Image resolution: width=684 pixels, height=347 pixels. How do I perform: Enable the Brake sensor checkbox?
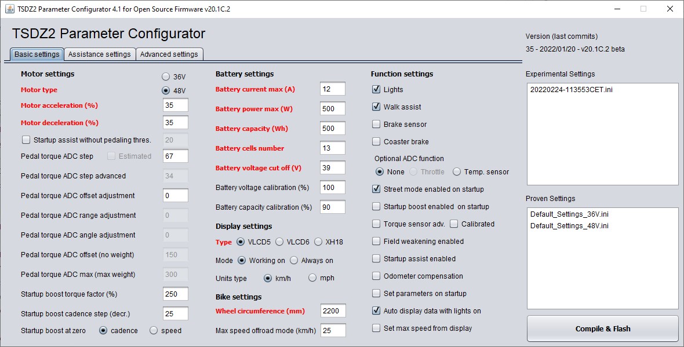(376, 125)
